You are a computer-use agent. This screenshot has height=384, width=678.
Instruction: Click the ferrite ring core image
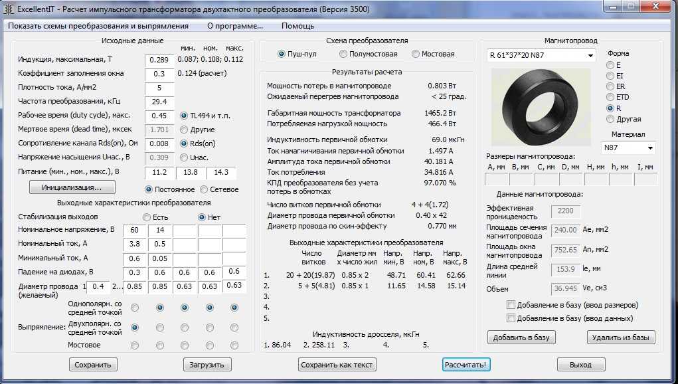[x=541, y=107]
